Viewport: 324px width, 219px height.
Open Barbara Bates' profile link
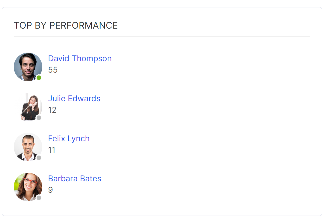click(75, 178)
